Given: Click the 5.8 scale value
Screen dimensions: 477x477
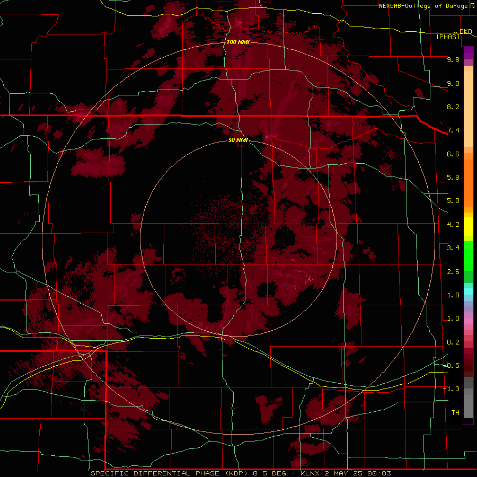Looking at the screenshot, I should point(453,178).
